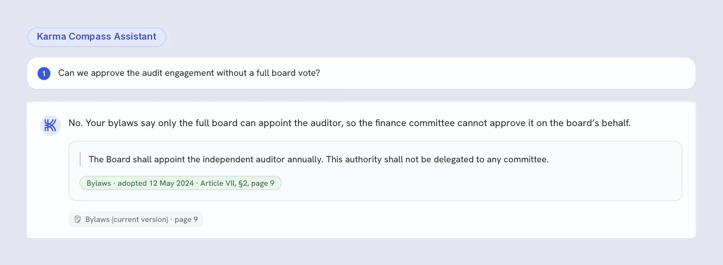
Task: Open the green Bylaws Article VII citation chip
Action: click(180, 183)
